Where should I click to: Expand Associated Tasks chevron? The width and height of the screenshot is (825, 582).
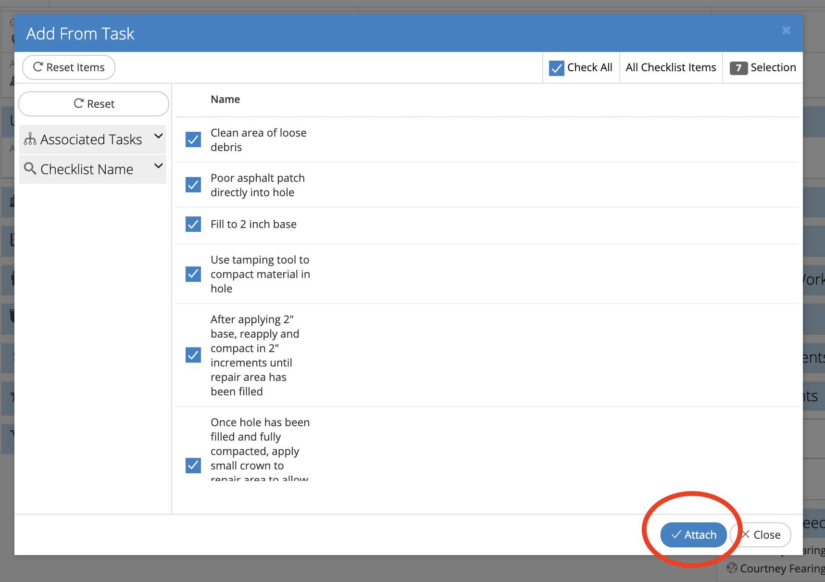point(158,136)
